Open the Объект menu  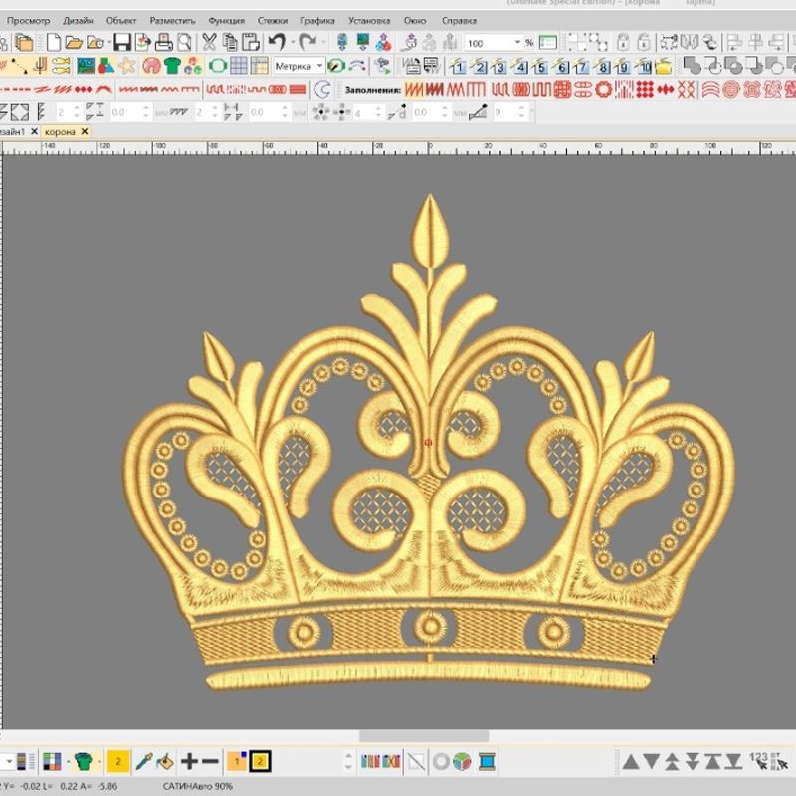point(121,20)
